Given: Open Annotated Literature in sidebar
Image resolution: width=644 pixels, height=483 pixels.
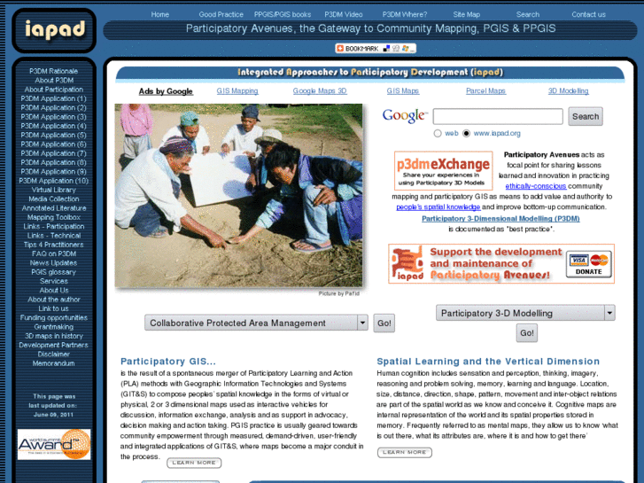Looking at the screenshot, I should 54,208.
